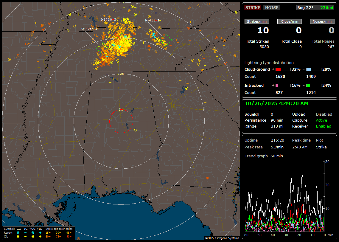Click the recent positive cloud-ground legend symbol
The image size is (339, 242).
(x=33, y=232)
